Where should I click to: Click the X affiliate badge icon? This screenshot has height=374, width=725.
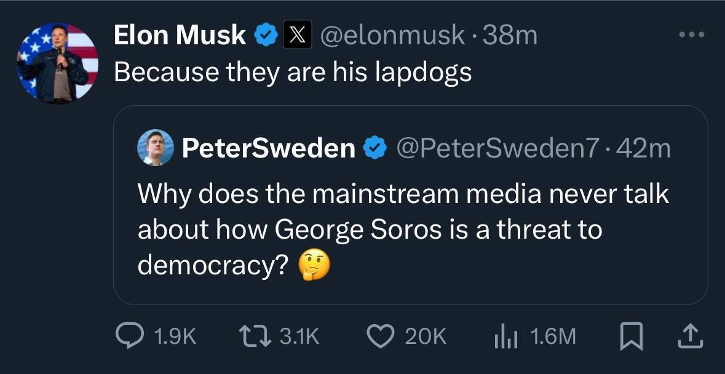pos(295,36)
